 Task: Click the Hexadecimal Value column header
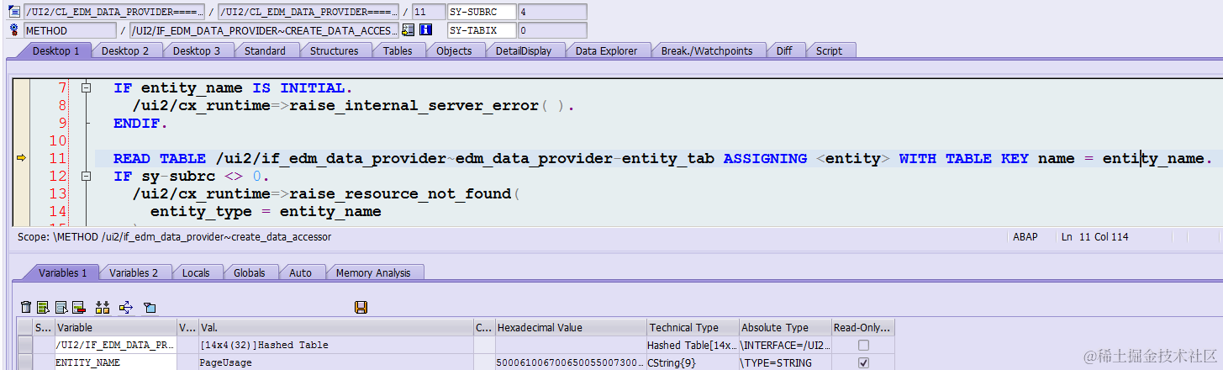pyautogui.click(x=570, y=327)
